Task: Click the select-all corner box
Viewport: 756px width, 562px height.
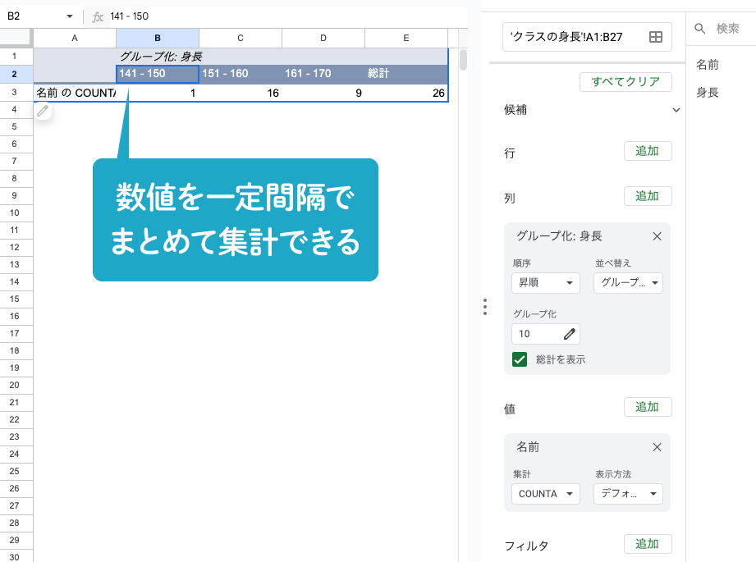Action: tap(16, 38)
